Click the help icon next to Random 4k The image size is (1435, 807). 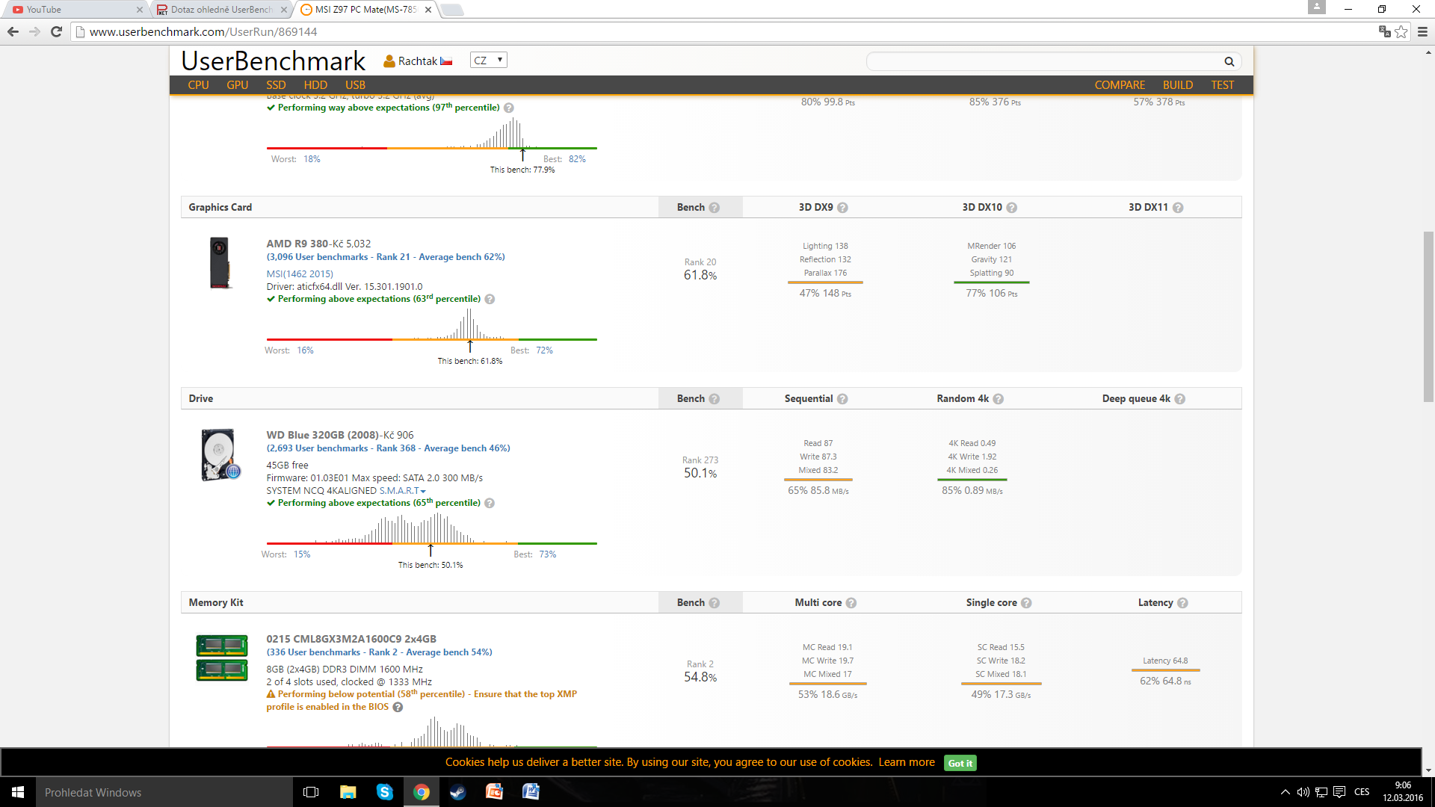click(999, 399)
